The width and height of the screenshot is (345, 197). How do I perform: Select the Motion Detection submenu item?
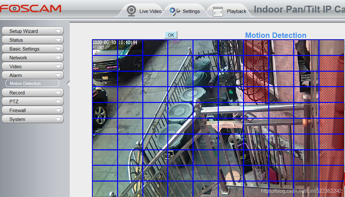pyautogui.click(x=32, y=83)
